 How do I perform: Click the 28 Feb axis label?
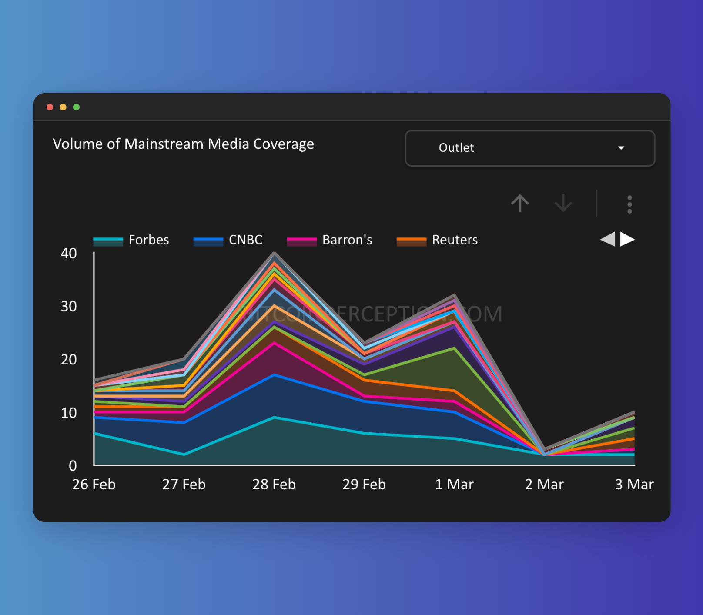(x=274, y=484)
